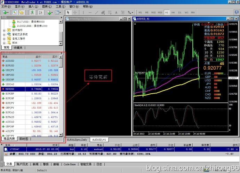Viewport: 240px width, 173px height.
Task: Switch to the AUDUSD,H1 chart tab
Action: click(99, 139)
